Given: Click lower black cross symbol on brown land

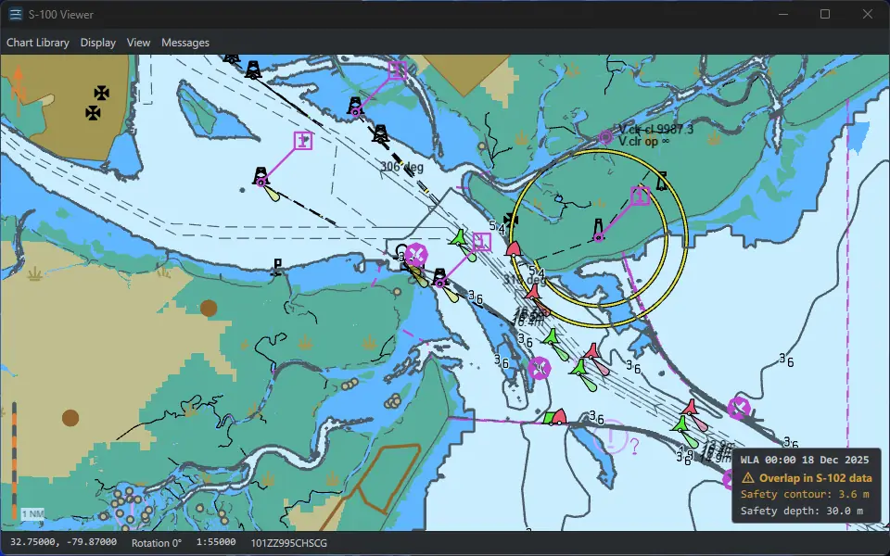Looking at the screenshot, I should (93, 113).
